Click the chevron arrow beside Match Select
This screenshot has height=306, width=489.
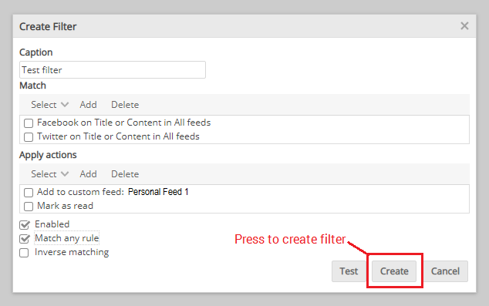click(x=65, y=105)
